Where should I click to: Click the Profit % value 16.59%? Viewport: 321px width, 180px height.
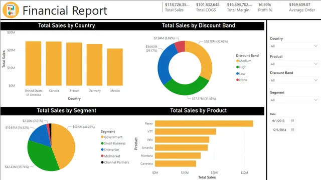tap(264, 4)
